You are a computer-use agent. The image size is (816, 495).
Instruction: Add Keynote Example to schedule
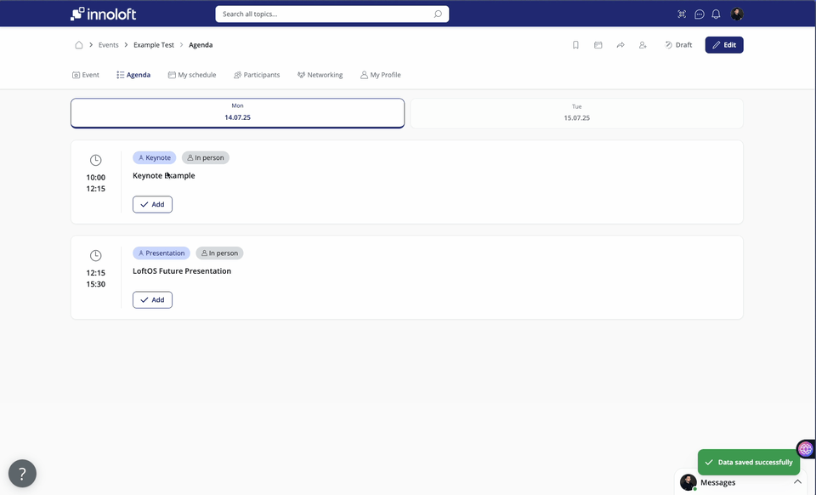coord(152,204)
